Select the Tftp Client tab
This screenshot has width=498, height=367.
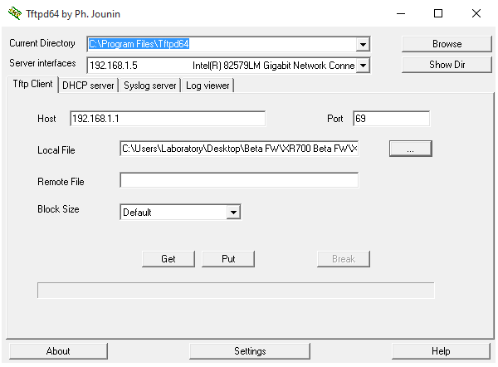click(x=32, y=85)
